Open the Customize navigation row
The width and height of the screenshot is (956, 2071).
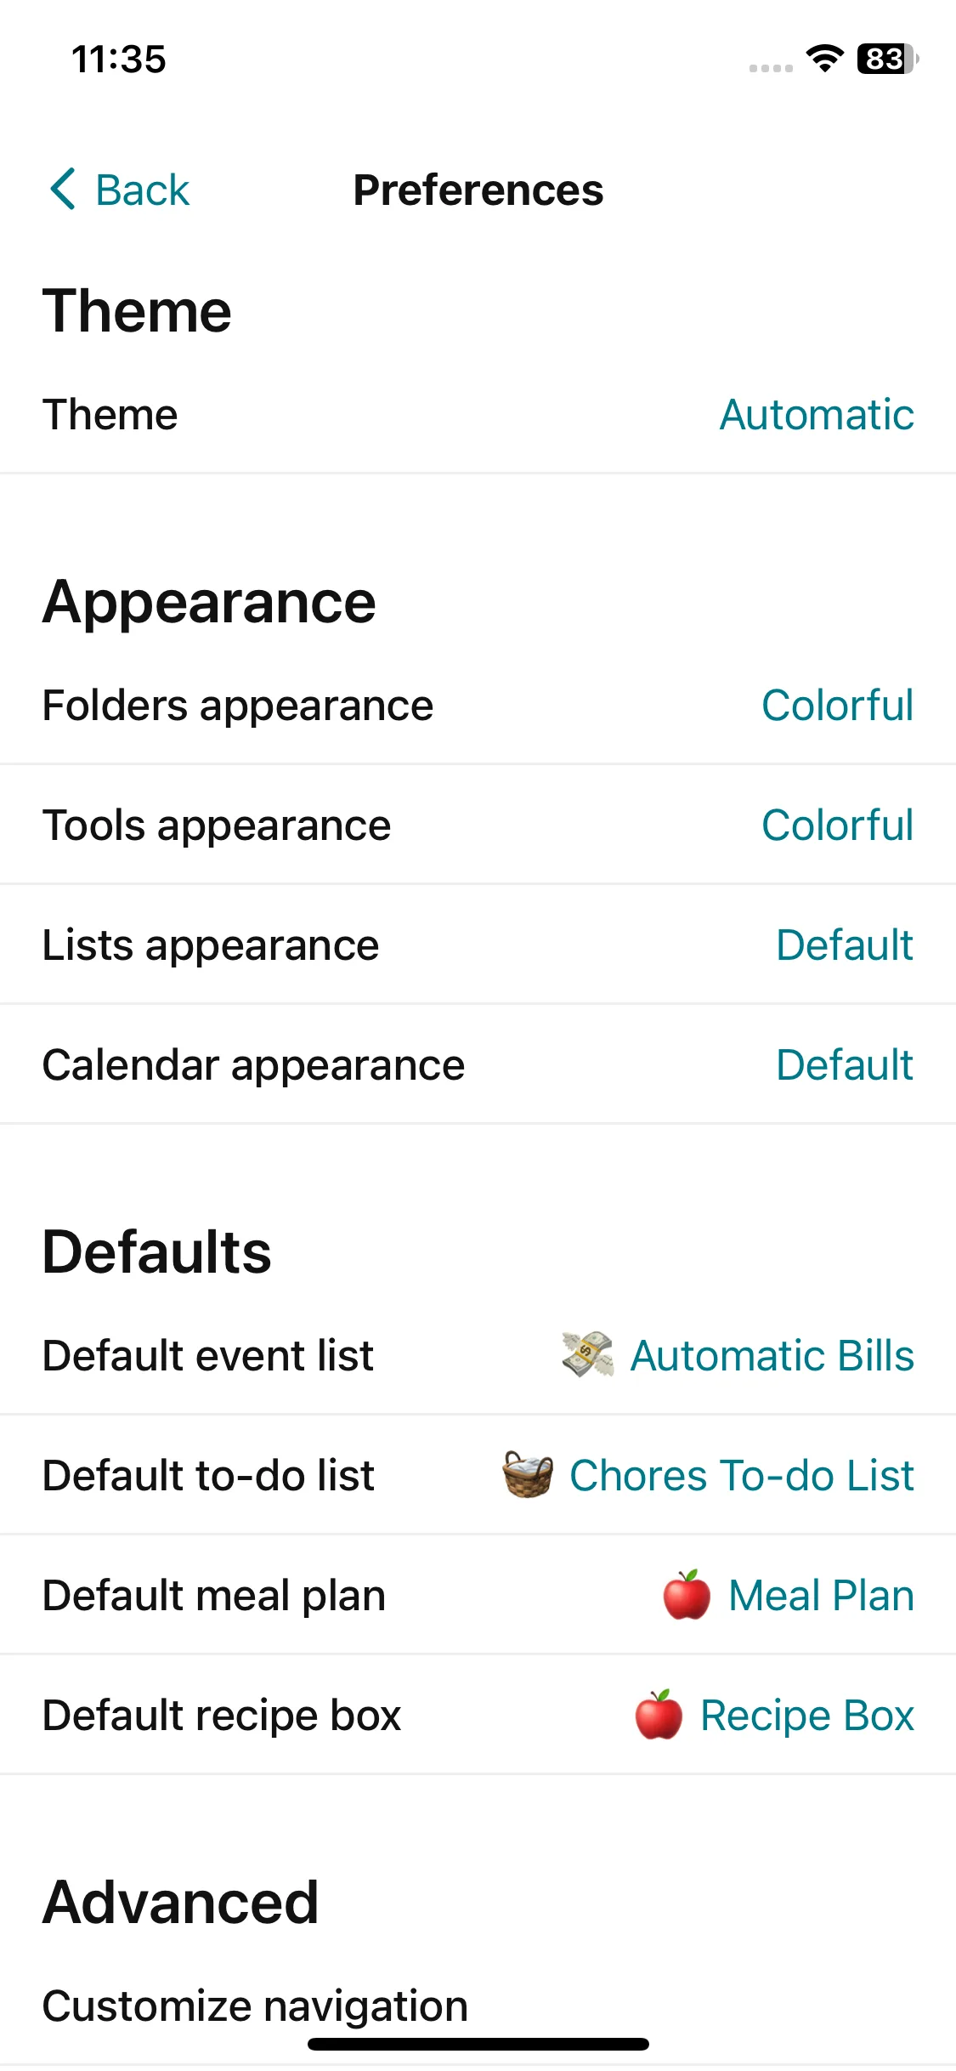click(x=255, y=2006)
